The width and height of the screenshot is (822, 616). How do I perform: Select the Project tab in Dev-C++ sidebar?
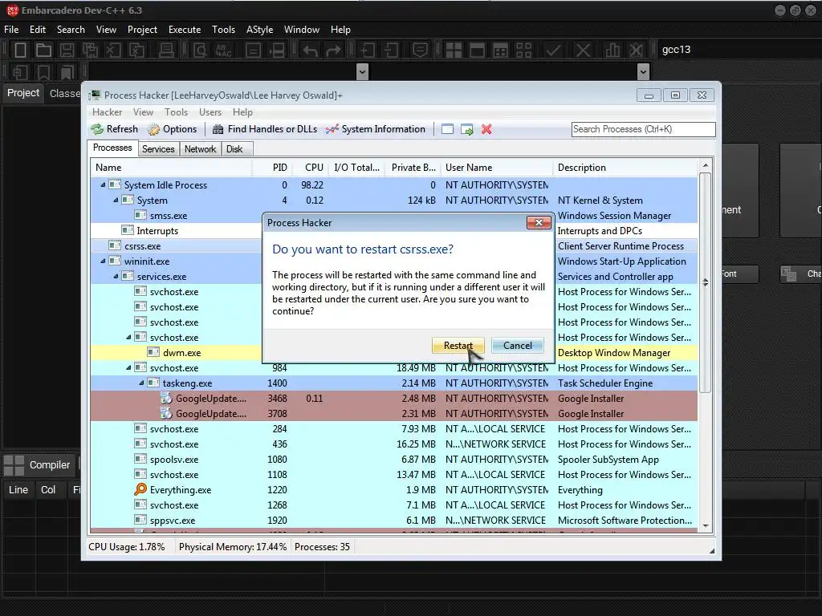(23, 93)
